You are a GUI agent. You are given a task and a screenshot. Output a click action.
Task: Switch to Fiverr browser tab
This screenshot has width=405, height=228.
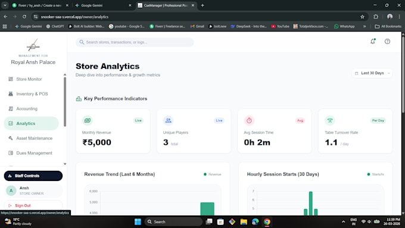(40, 5)
